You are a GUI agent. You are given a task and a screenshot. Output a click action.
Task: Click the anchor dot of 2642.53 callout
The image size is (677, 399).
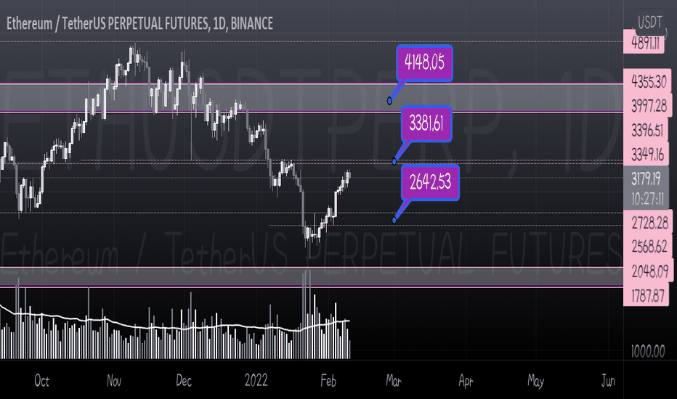(x=394, y=220)
